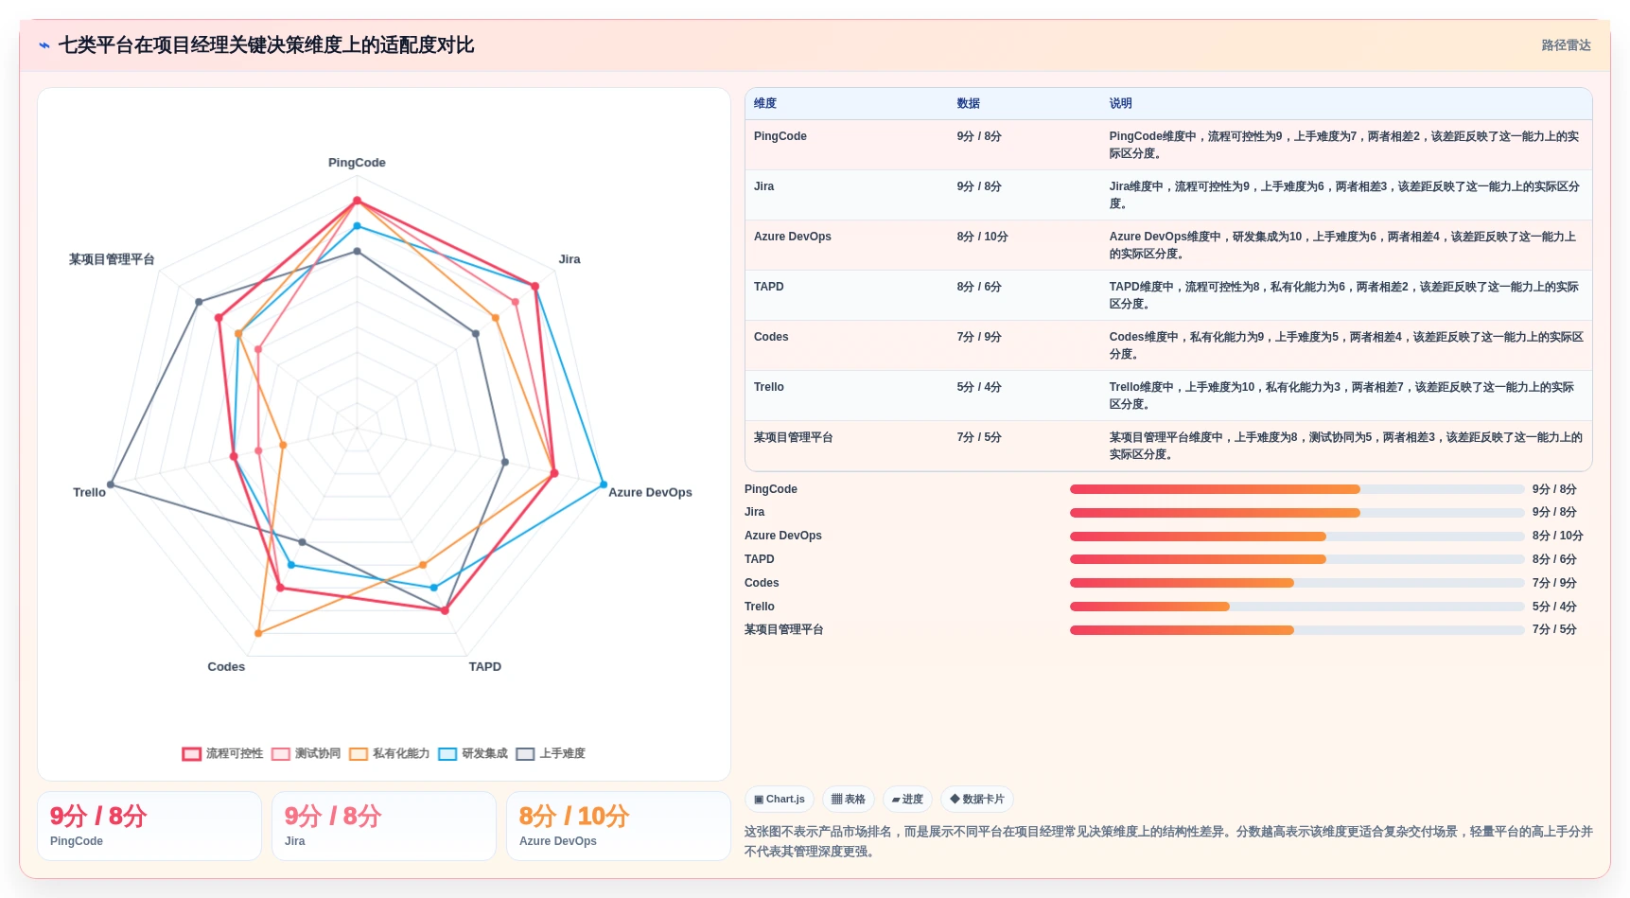Image resolution: width=1630 pixels, height=898 pixels.
Task: Click the 进度 tag
Action: pos(907,800)
